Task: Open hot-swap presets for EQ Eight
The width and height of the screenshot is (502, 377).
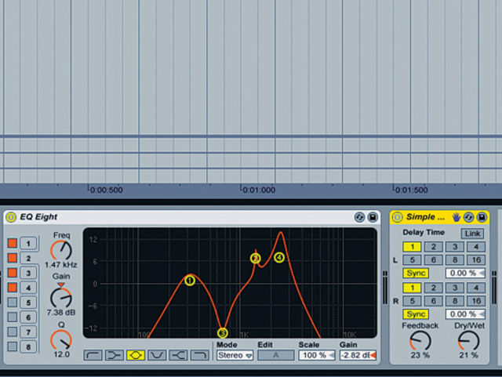Action: click(359, 217)
